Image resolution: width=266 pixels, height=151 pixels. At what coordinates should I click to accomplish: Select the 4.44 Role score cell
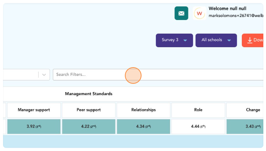click(x=198, y=126)
